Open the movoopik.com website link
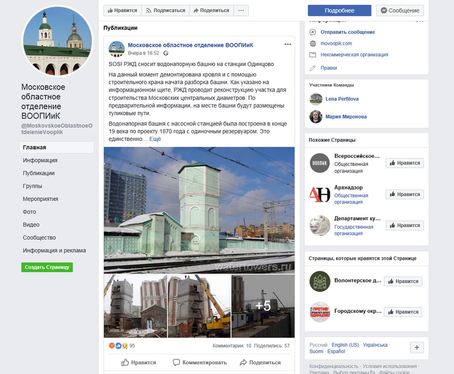 point(336,44)
